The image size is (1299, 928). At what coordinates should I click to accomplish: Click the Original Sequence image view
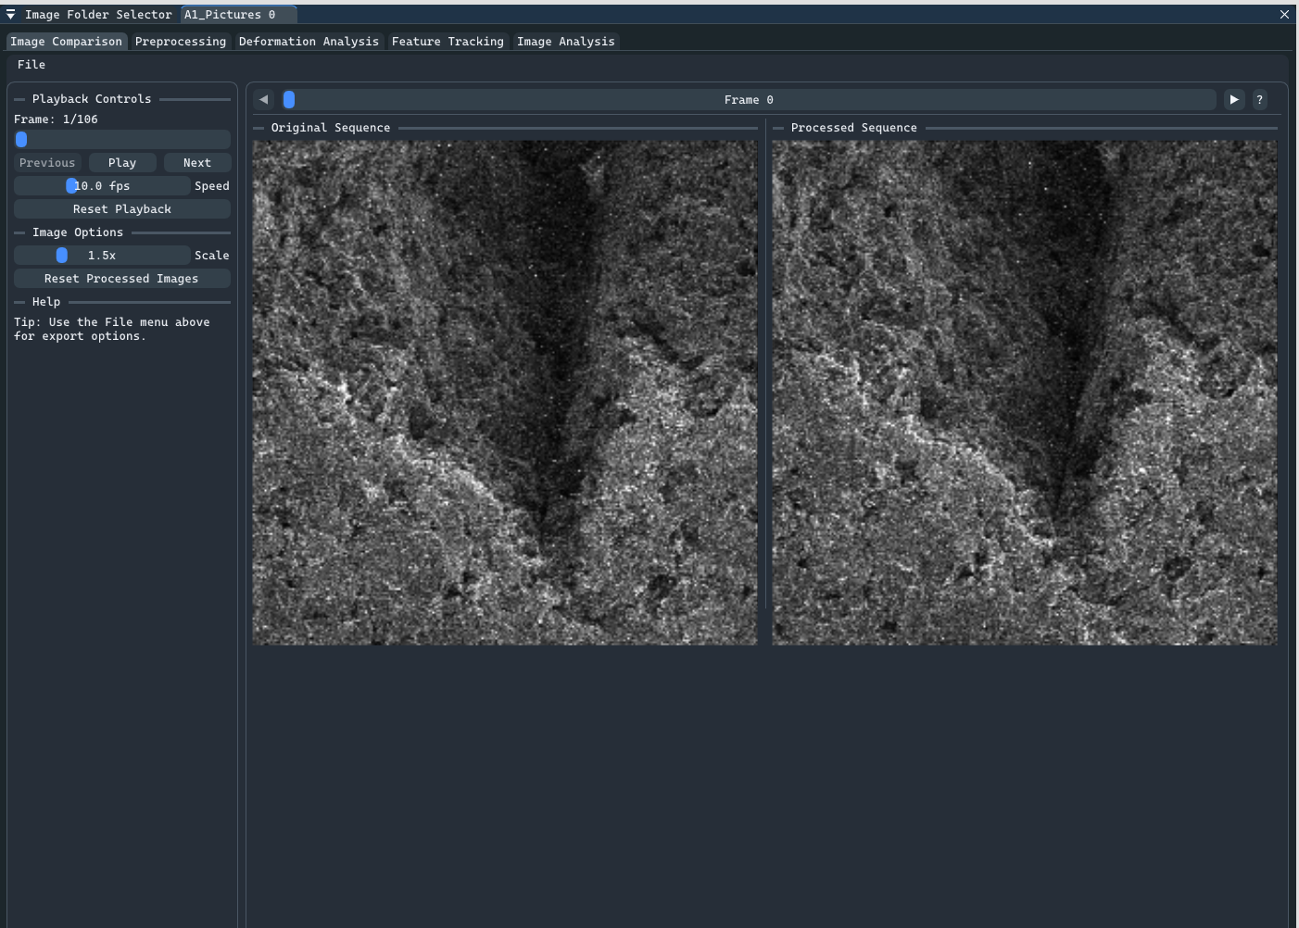pyautogui.click(x=504, y=389)
